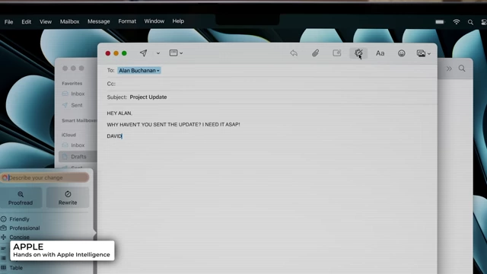
Task: Click the Favorites section header
Action: [72, 83]
